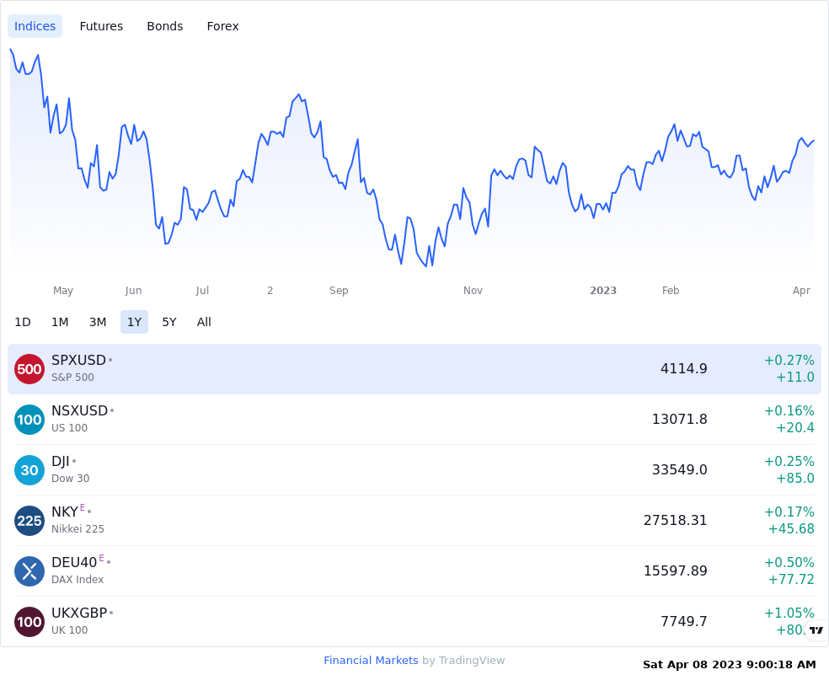Click the Sep label on chart axis

[x=339, y=290]
